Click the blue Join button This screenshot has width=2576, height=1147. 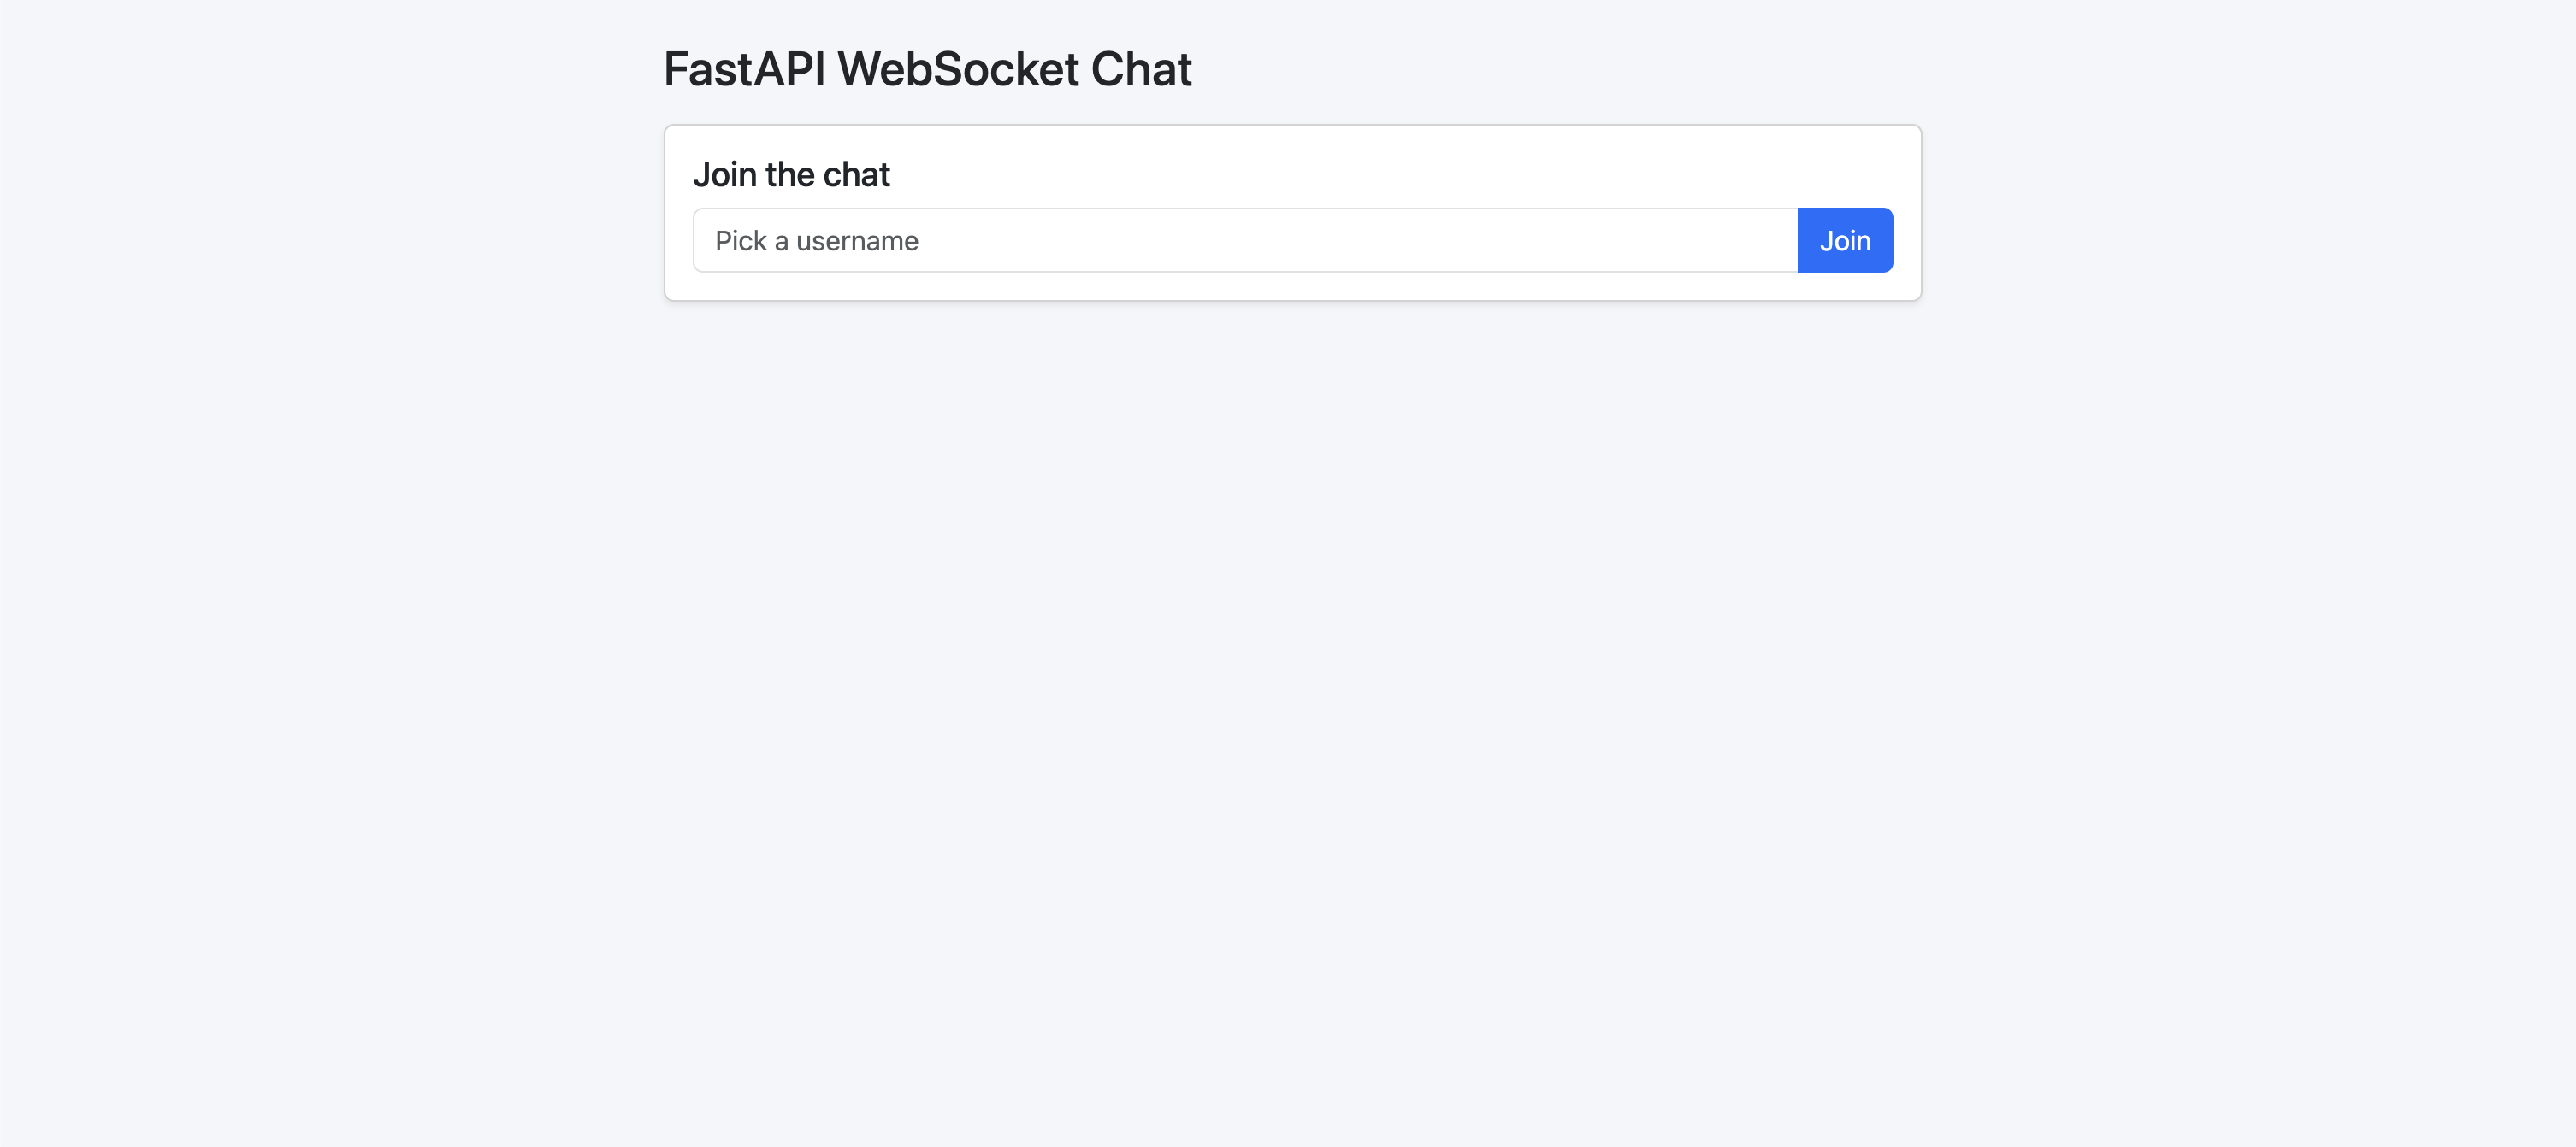[x=1844, y=240]
